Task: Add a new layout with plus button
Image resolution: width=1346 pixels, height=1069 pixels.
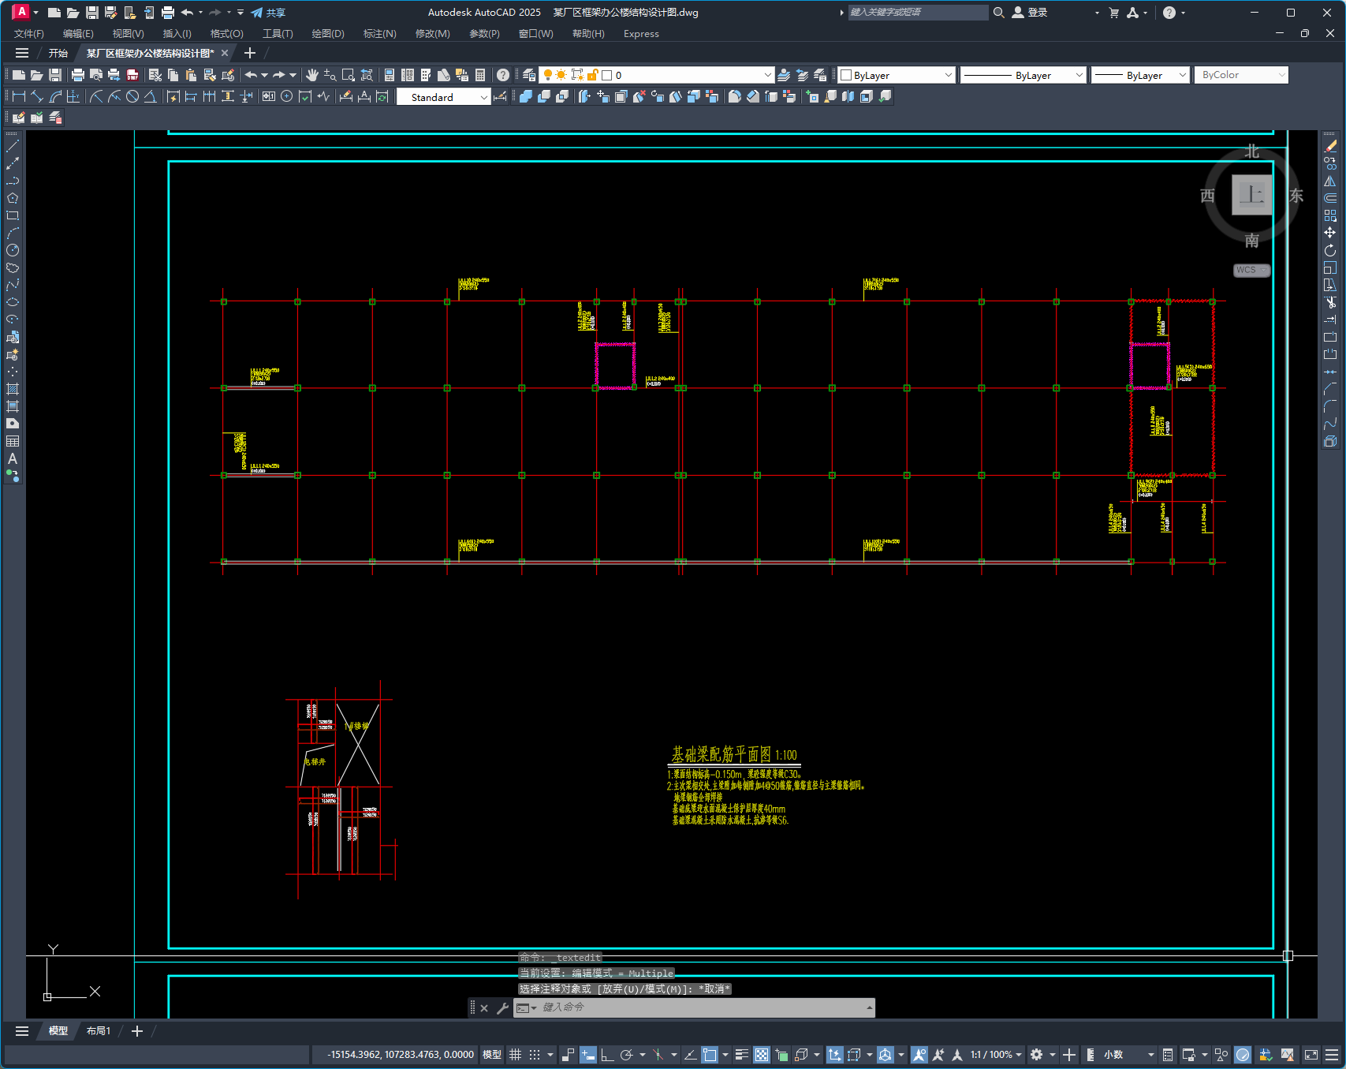Action: (x=137, y=1031)
